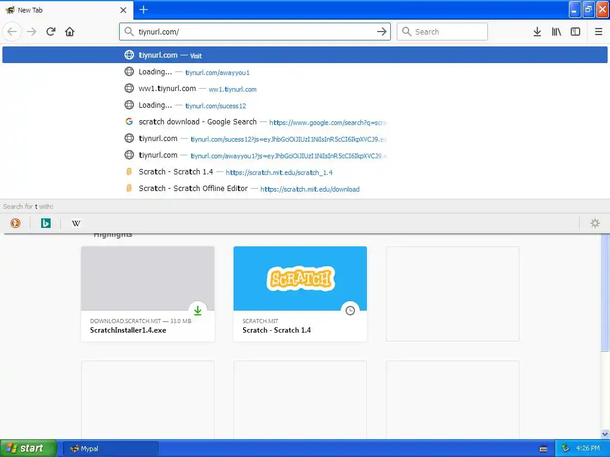
Task: Click the green download badge on ScratchInstaller card
Action: [198, 311]
